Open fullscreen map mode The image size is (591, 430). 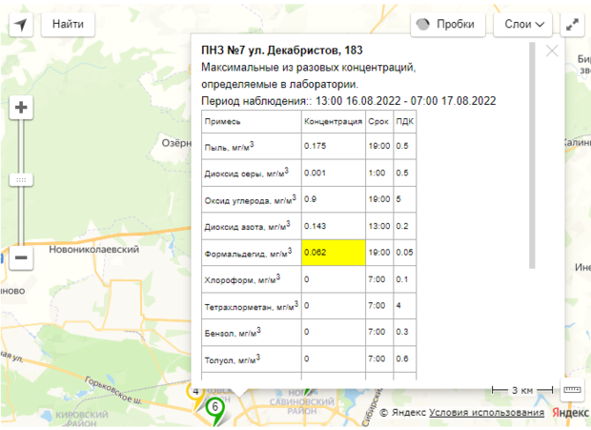(573, 24)
